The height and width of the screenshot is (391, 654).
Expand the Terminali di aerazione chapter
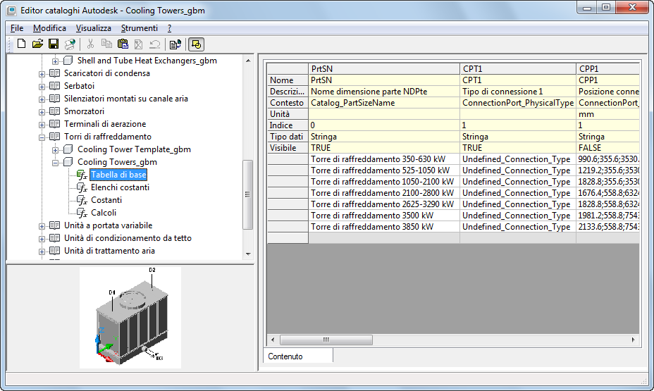tap(42, 125)
